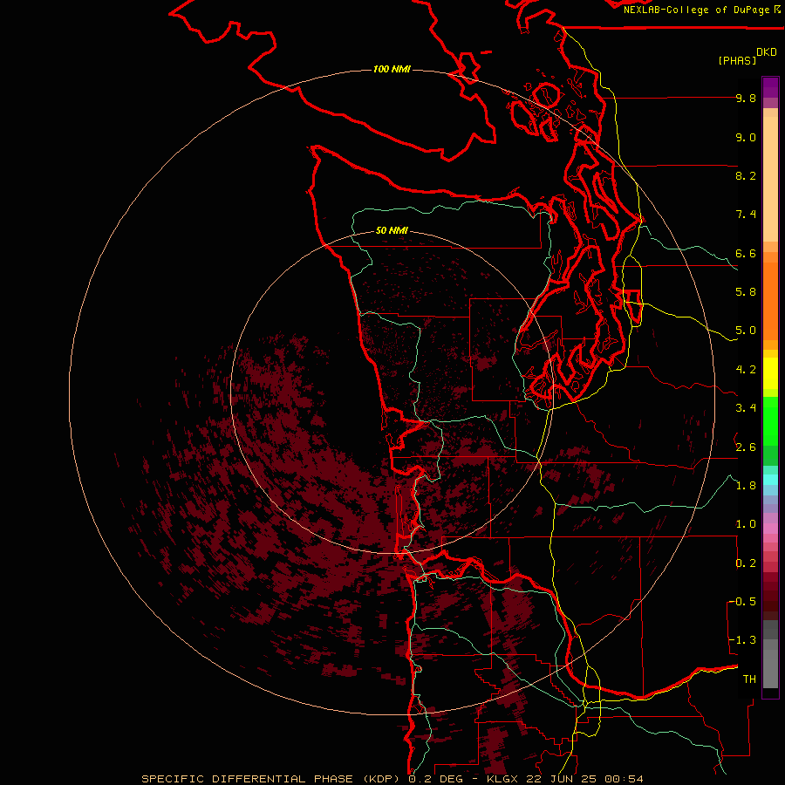Viewport: 785px width, 785px height.
Task: Click the -1.3 scale value
Action: click(742, 640)
